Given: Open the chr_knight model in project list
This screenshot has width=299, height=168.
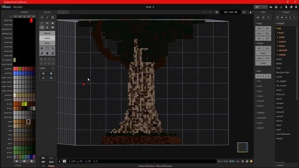Looking at the screenshot, I should 281,81.
